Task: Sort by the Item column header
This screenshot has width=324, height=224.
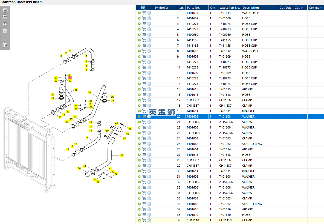Action: [181, 8]
